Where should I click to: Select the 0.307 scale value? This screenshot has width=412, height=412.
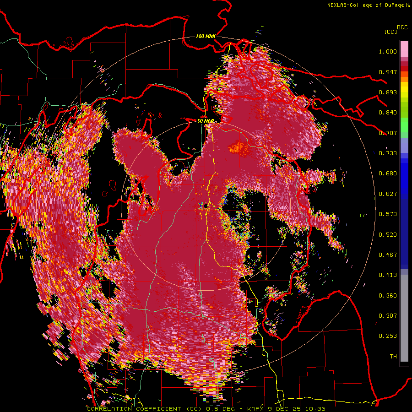(388, 316)
